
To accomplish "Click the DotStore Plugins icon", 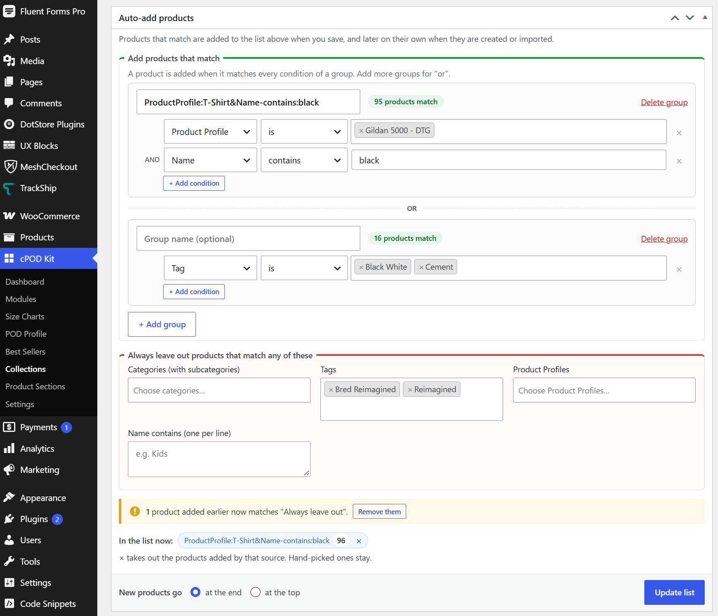I will coord(9,124).
